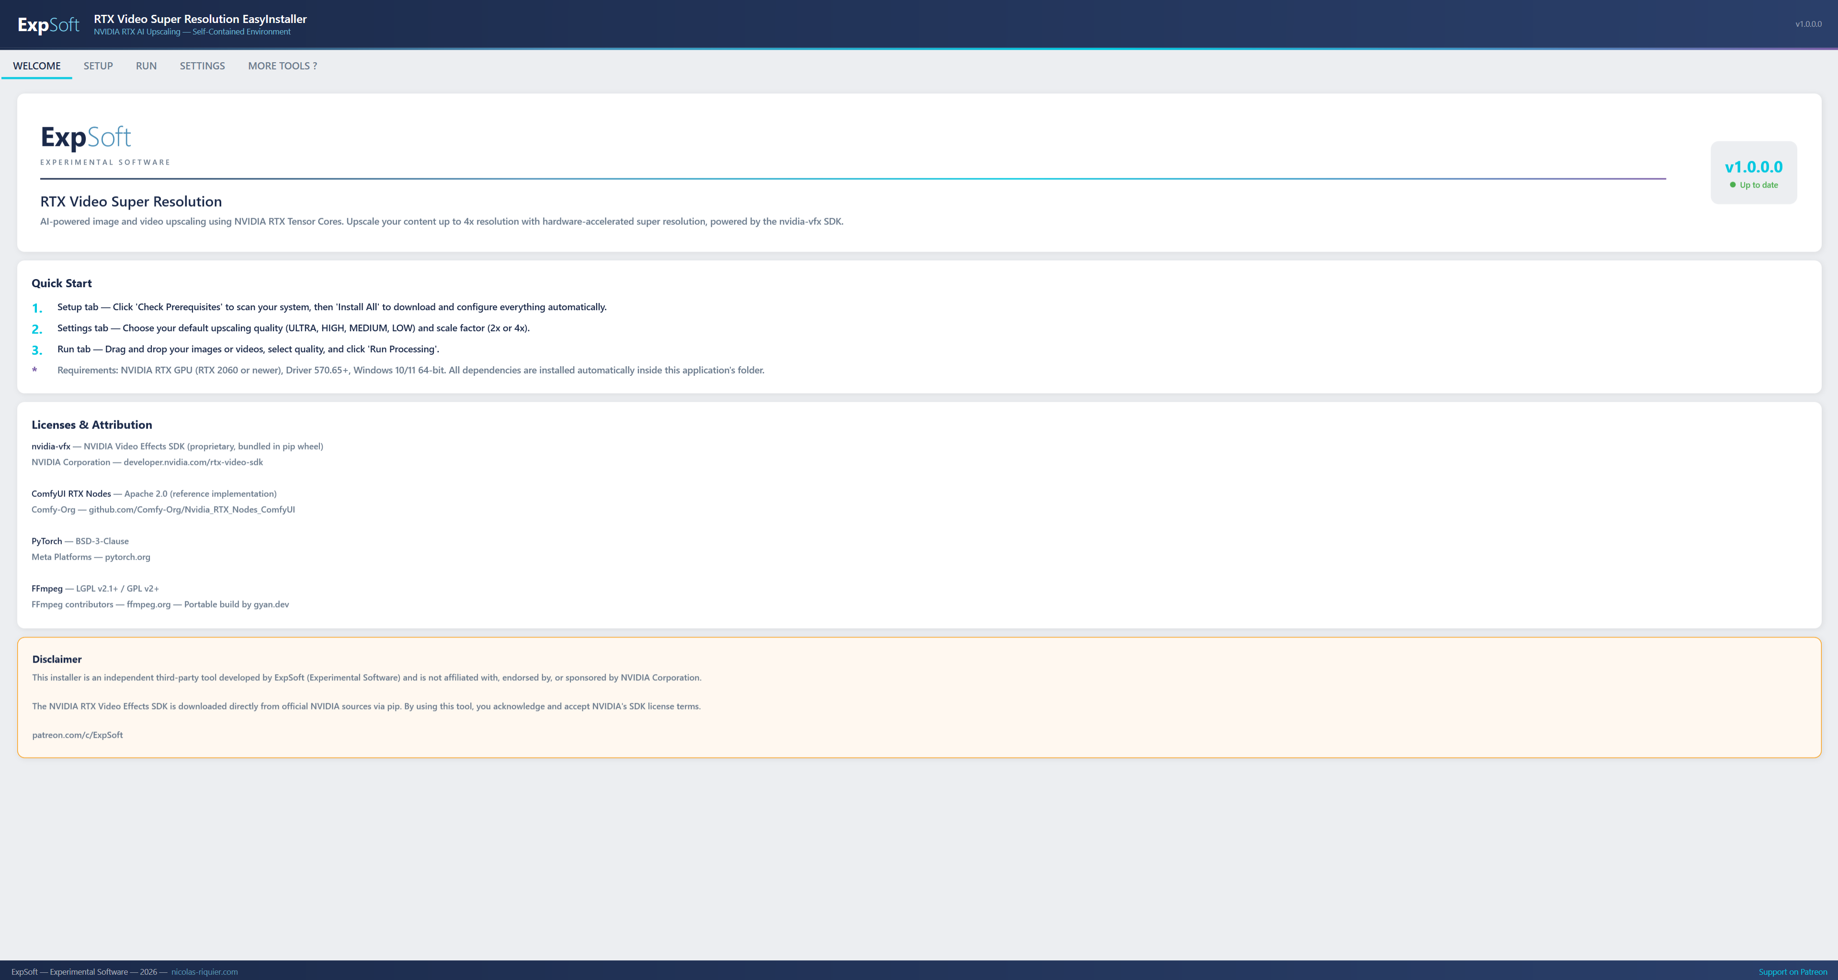The width and height of the screenshot is (1838, 980).
Task: Open the patreon.com/c/ExpSoft link in Disclaimer
Action: pyautogui.click(x=77, y=735)
